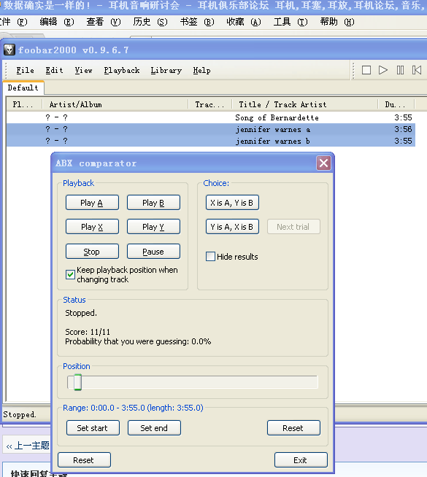Click the Position slider track
This screenshot has width=427, height=477.
coord(193,382)
